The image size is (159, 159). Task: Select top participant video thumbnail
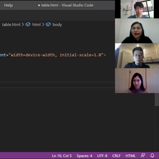click(137, 9)
